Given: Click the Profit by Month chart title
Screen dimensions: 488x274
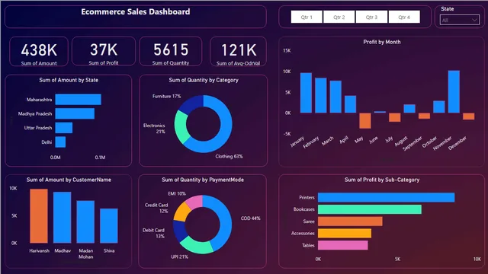Looking at the screenshot, I should coord(382,42).
